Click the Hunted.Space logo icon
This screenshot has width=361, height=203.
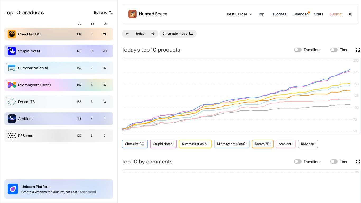pos(132,14)
